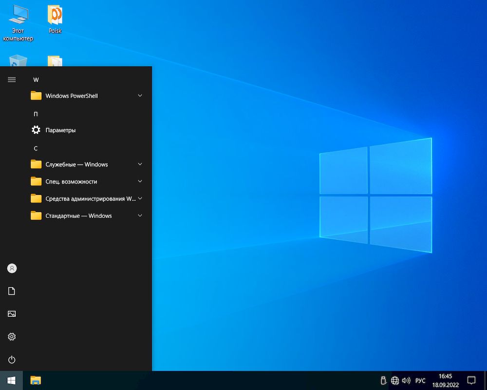Click the user account icon

click(12, 268)
